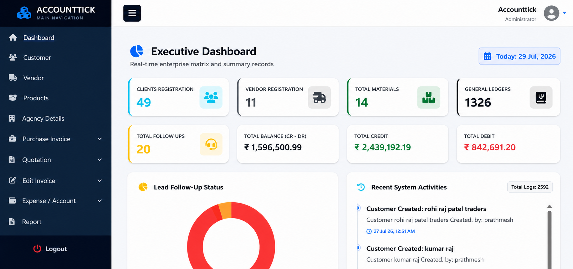573x269 pixels.
Task: Click the Total Follow Ups count 20
Action: (x=144, y=149)
